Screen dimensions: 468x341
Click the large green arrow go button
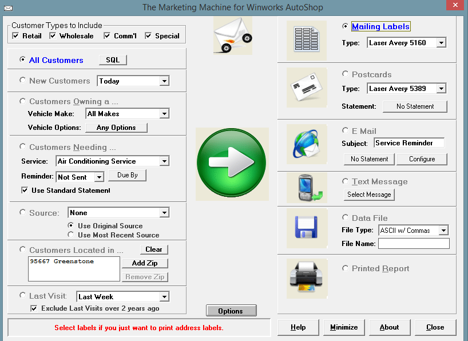(x=232, y=164)
